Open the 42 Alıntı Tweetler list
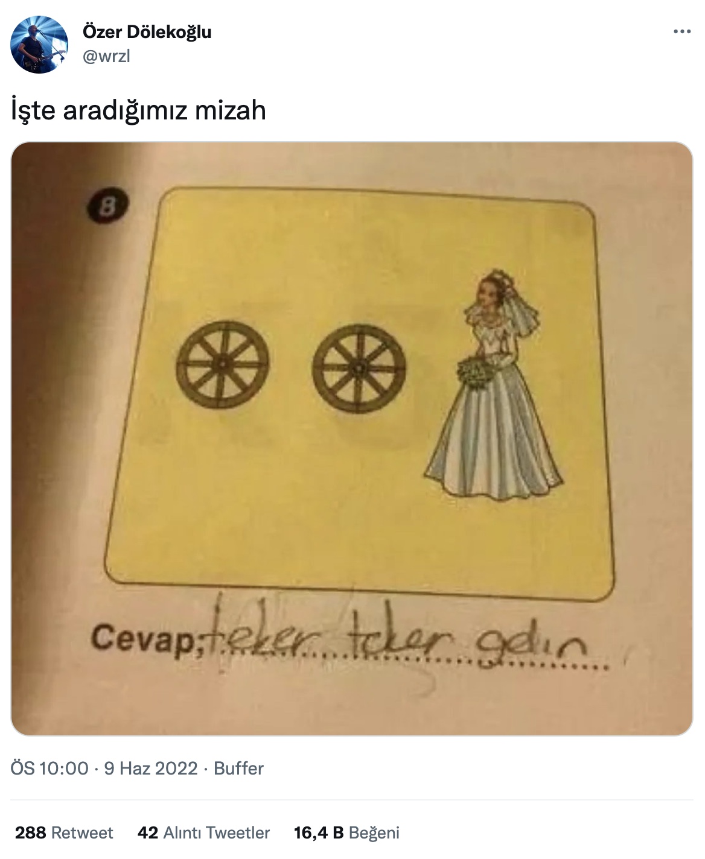 pos(203,832)
